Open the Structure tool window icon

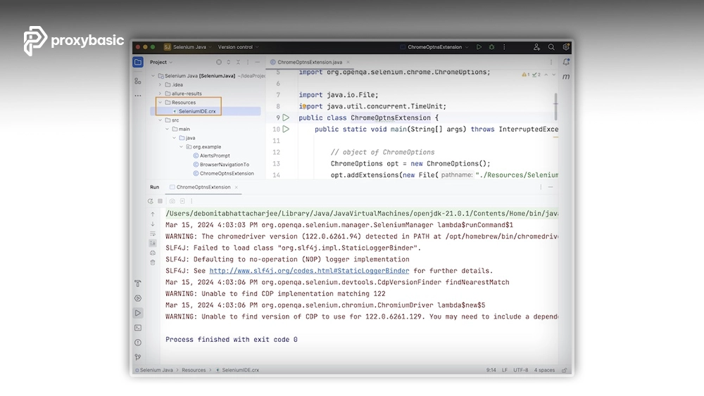tap(138, 81)
